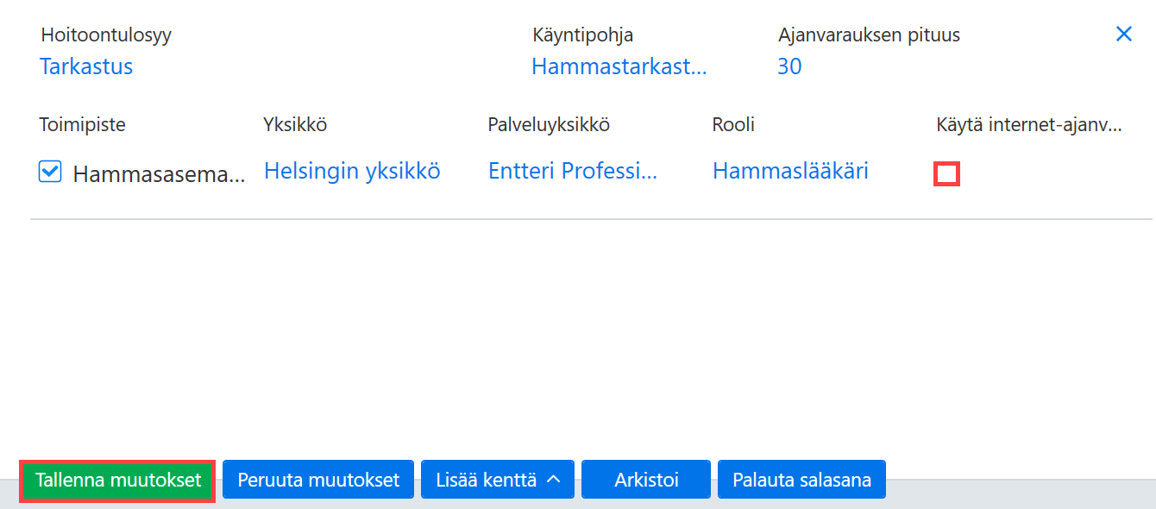Click the Arkistoi button

click(646, 480)
